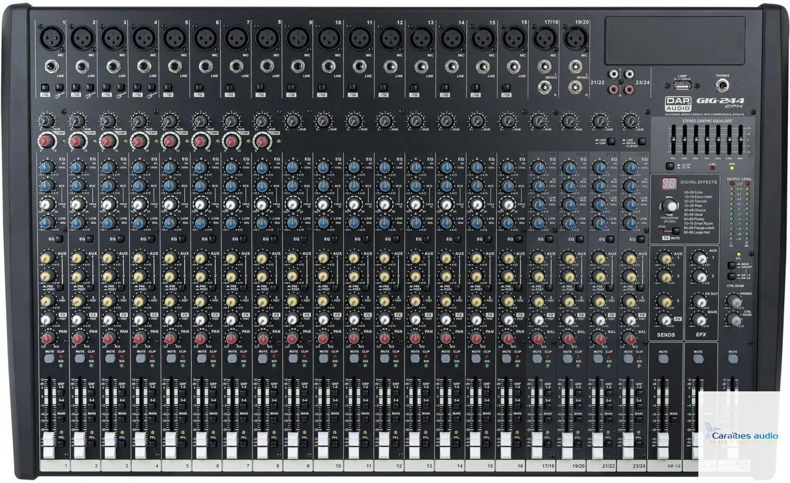Screen dimensions: 790x483
Task: Click the digital effects PROGRAM knob
Action: (669, 204)
